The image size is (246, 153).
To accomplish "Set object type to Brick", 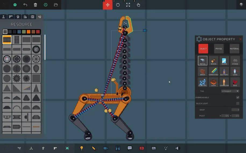I will [202, 71].
